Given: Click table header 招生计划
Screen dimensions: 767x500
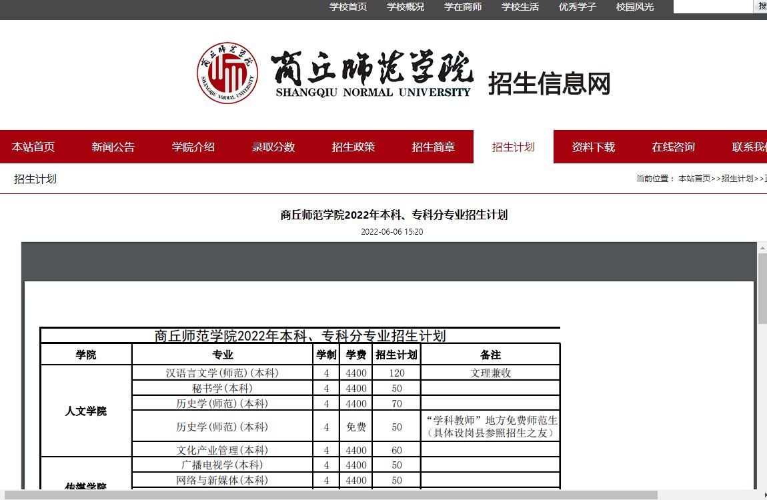Looking at the screenshot, I should click(396, 355).
